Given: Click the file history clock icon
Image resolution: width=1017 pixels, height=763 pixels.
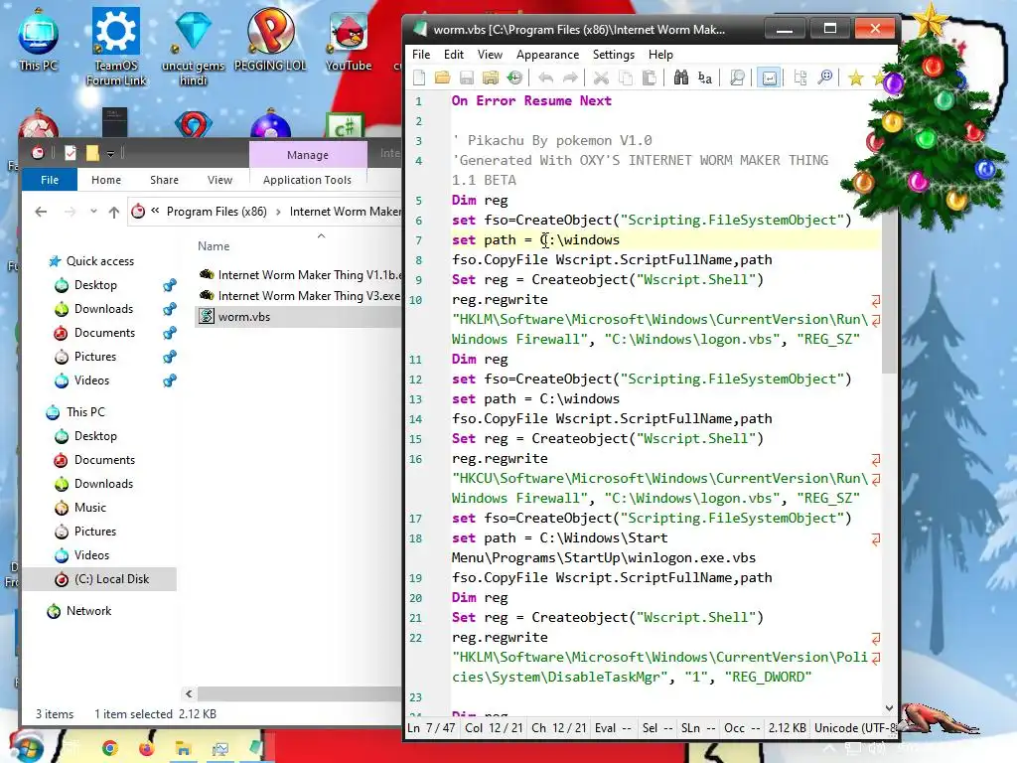Looking at the screenshot, I should [x=514, y=78].
